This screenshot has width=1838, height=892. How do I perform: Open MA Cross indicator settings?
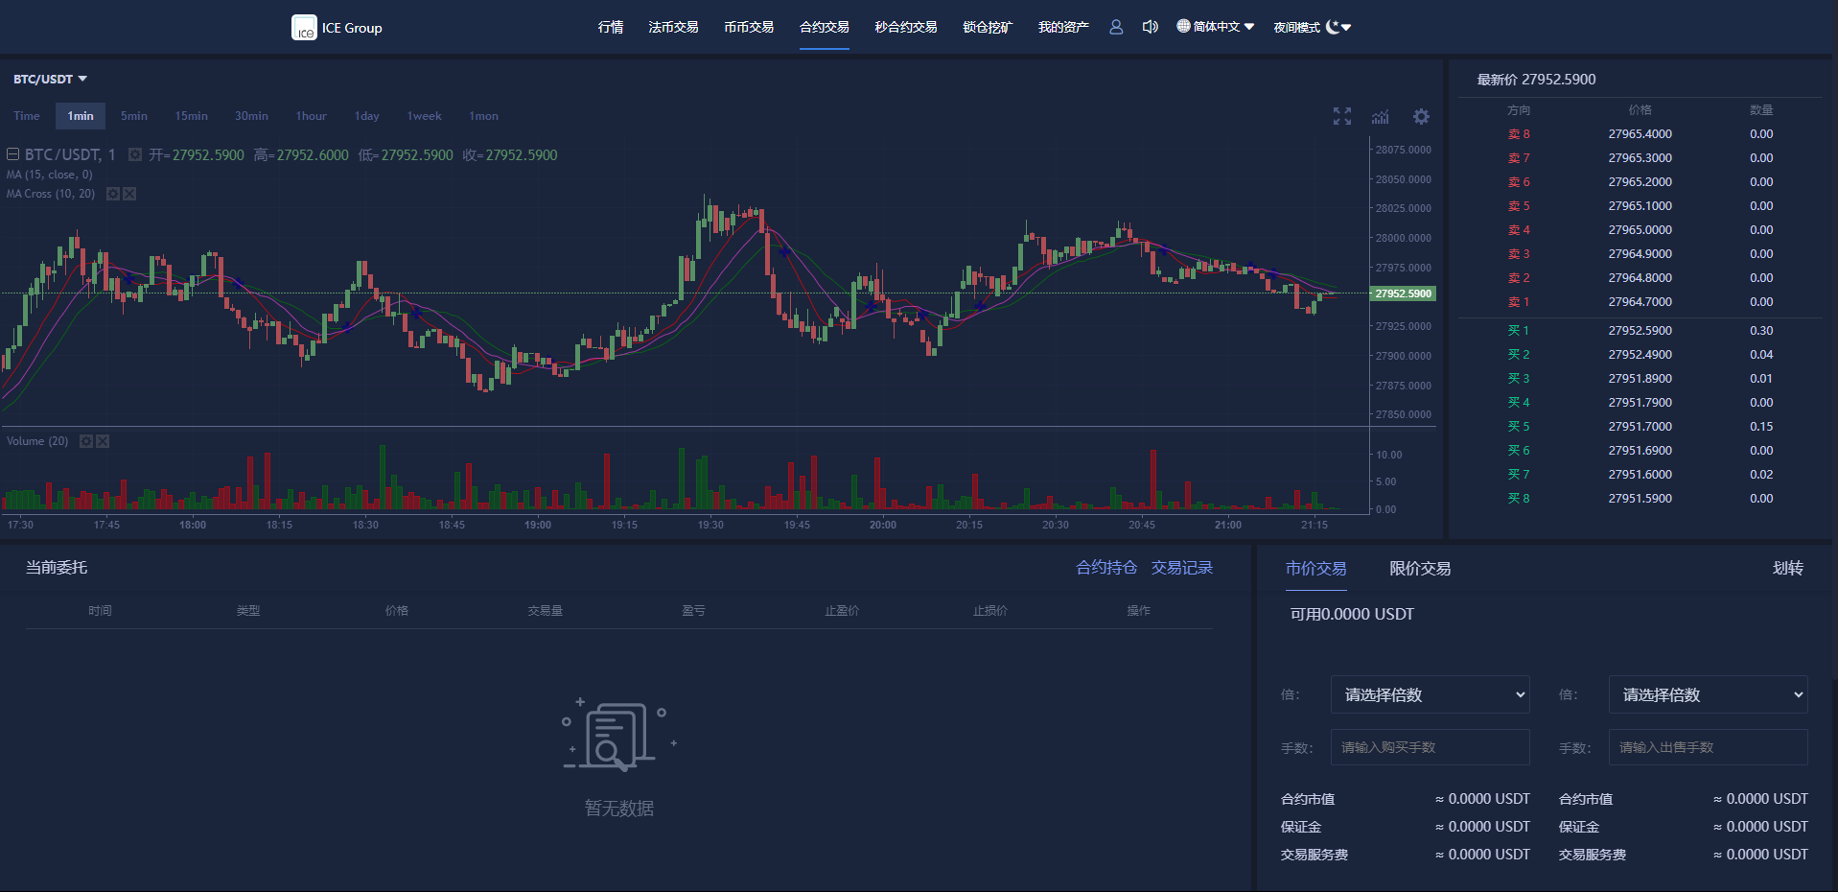tap(113, 194)
